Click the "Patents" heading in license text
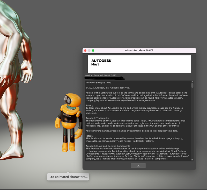This screenshot has height=190, width=207. click(x=90, y=136)
